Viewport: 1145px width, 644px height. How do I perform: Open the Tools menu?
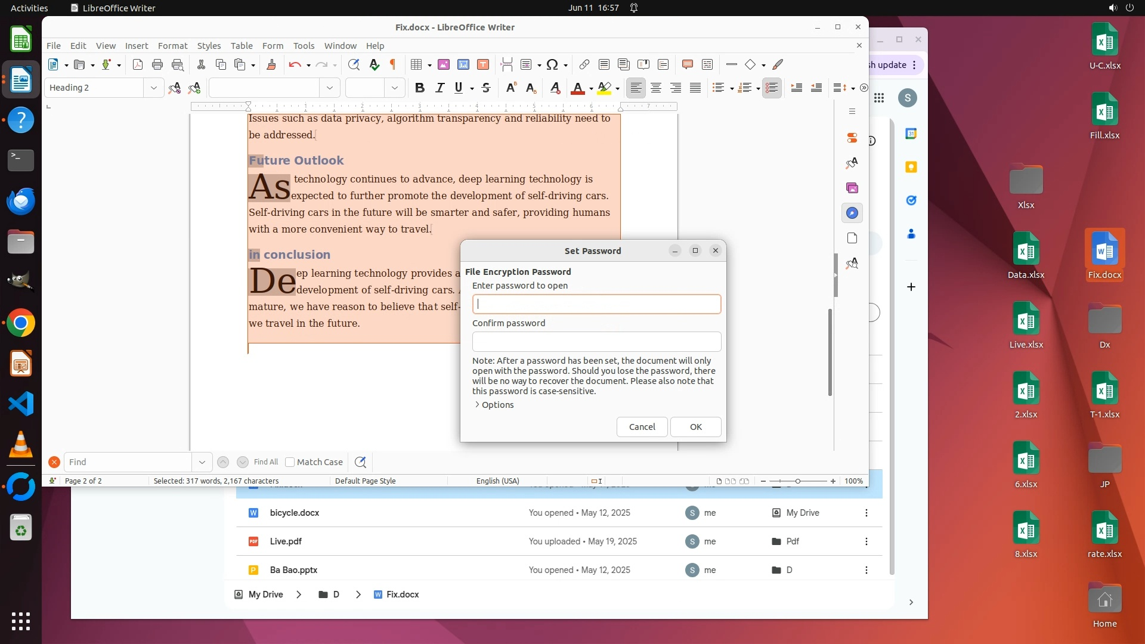[304, 46]
